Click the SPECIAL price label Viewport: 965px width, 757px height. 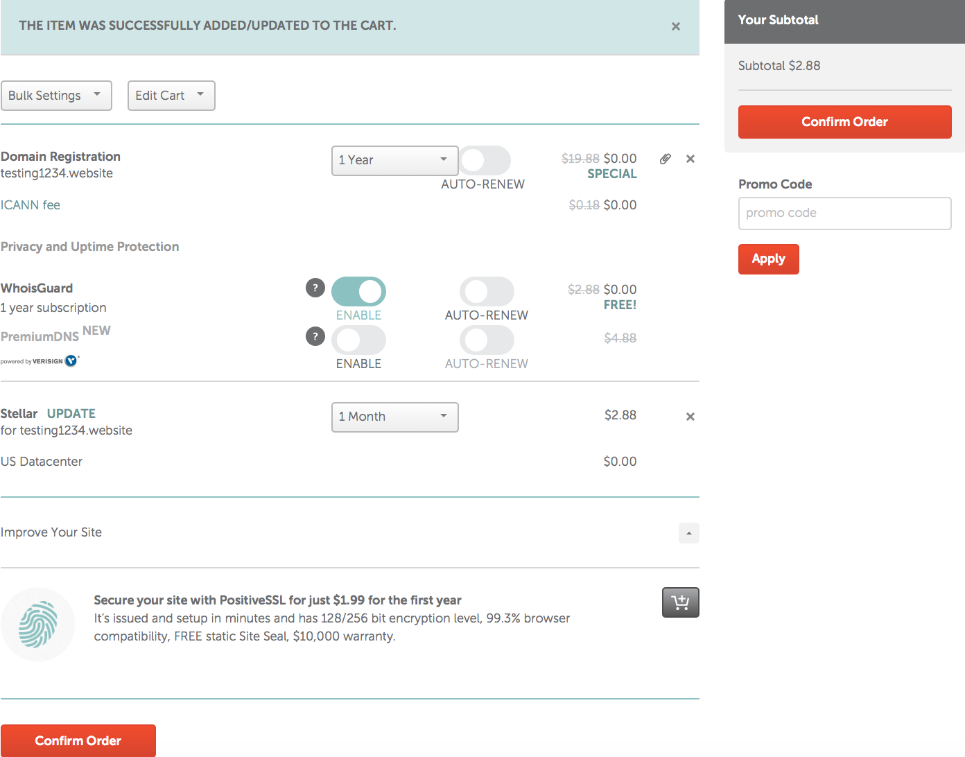[x=612, y=174]
